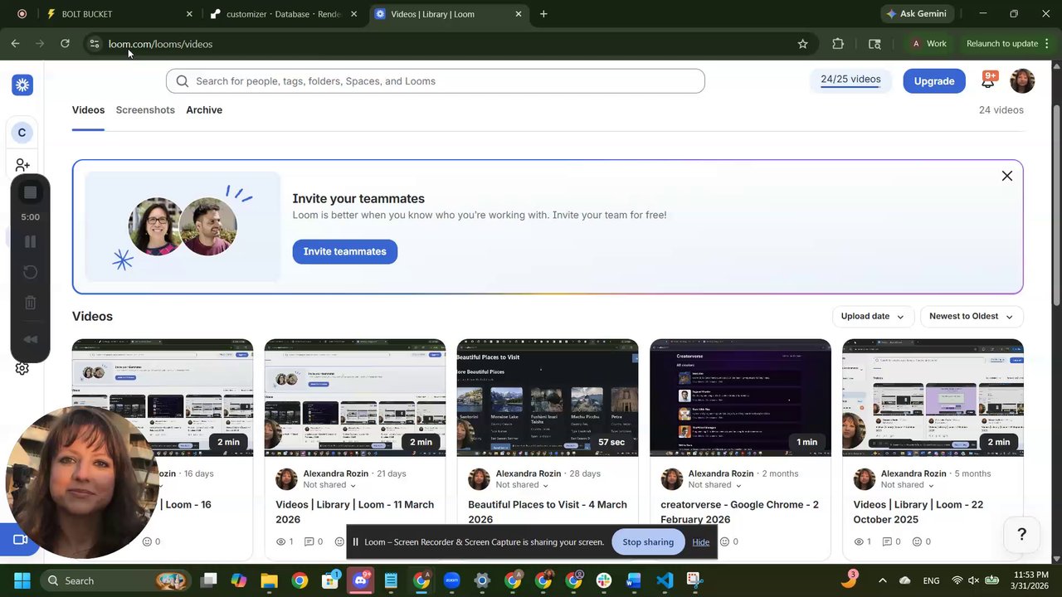The image size is (1062, 597).
Task: Expand Not shared on the 28 days video
Action: pyautogui.click(x=522, y=485)
